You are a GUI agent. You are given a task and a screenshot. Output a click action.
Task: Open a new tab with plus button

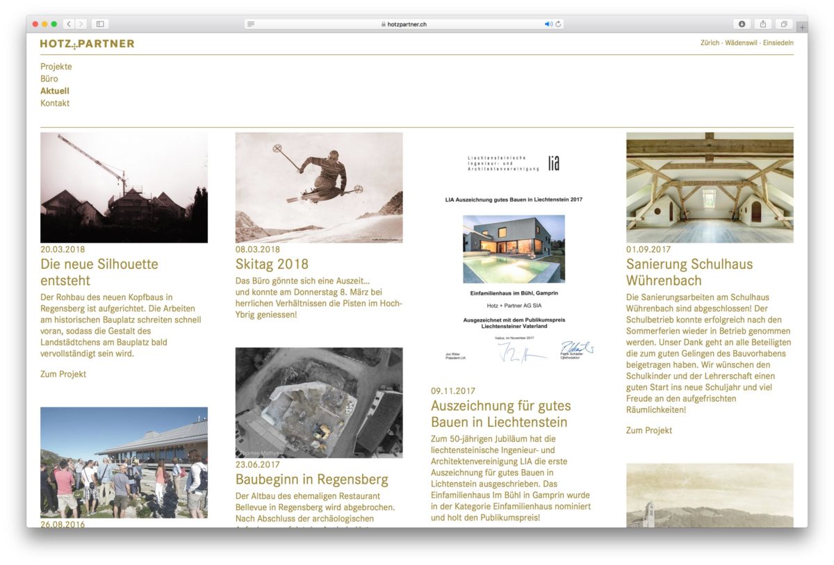click(x=801, y=27)
